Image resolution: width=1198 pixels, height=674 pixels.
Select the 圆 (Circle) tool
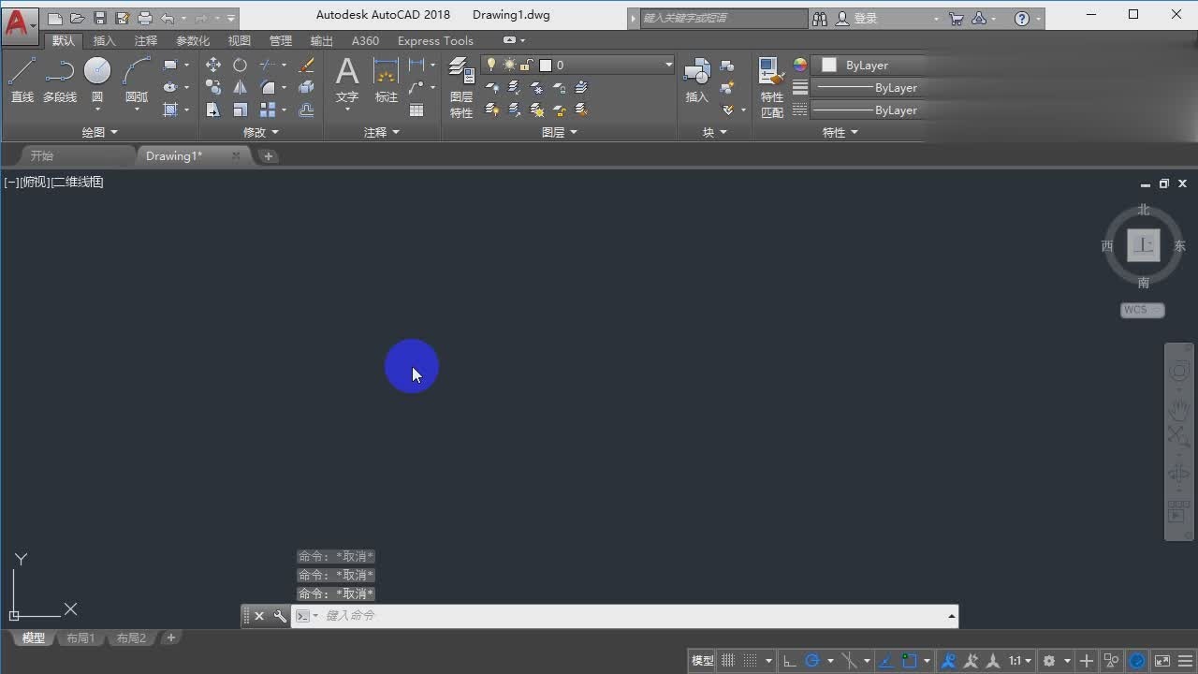(x=97, y=80)
